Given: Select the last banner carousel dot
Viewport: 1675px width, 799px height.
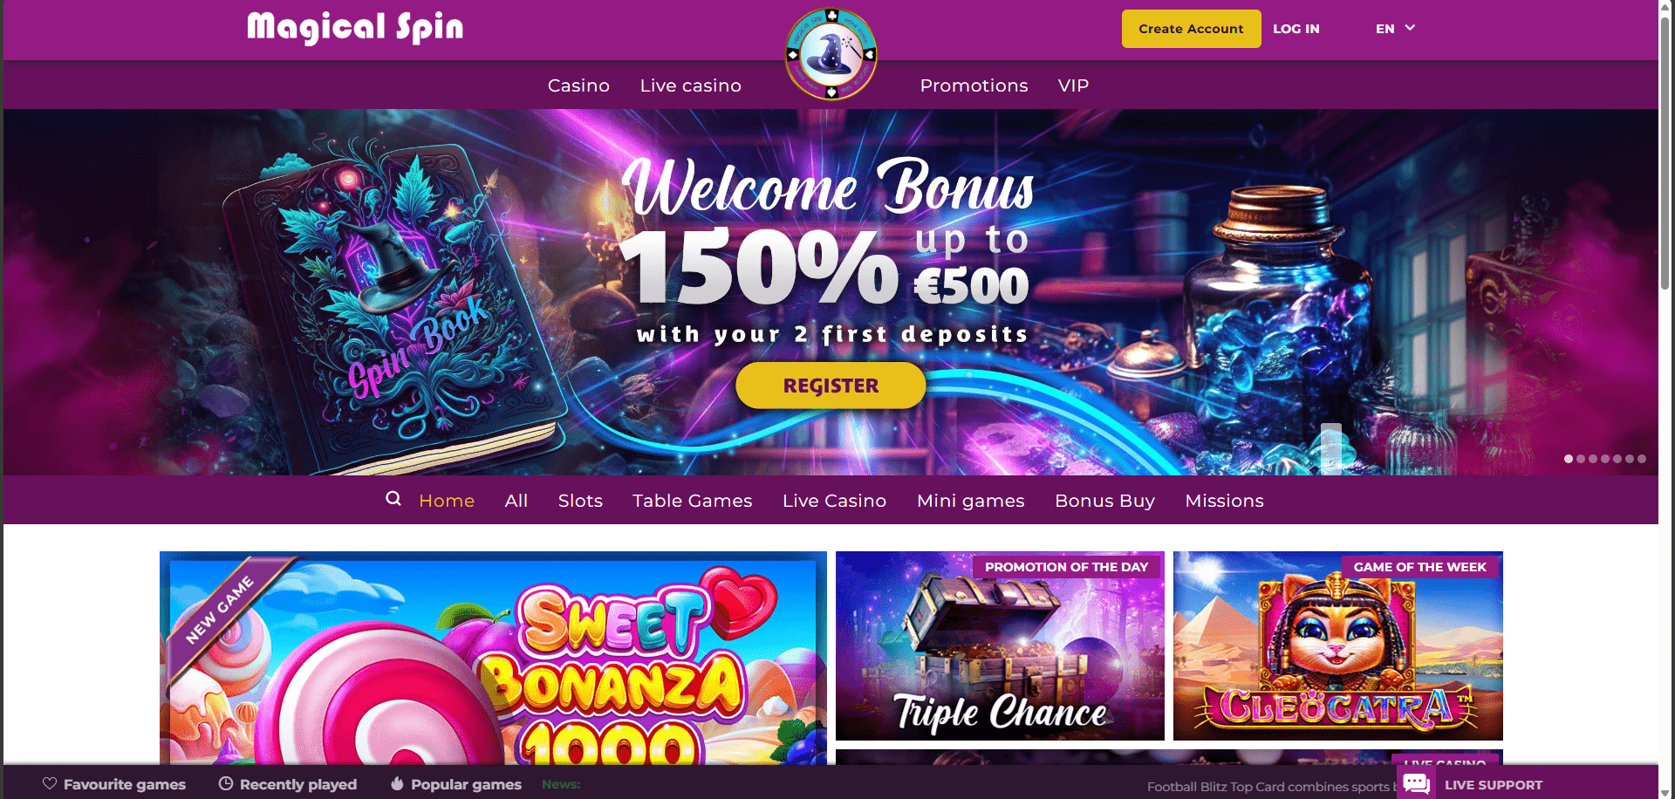Looking at the screenshot, I should 1642,459.
